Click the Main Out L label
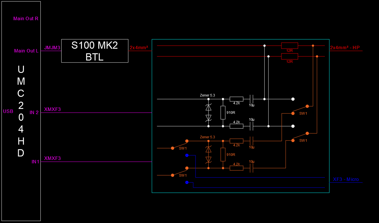The width and height of the screenshot is (379, 223). (x=26, y=51)
